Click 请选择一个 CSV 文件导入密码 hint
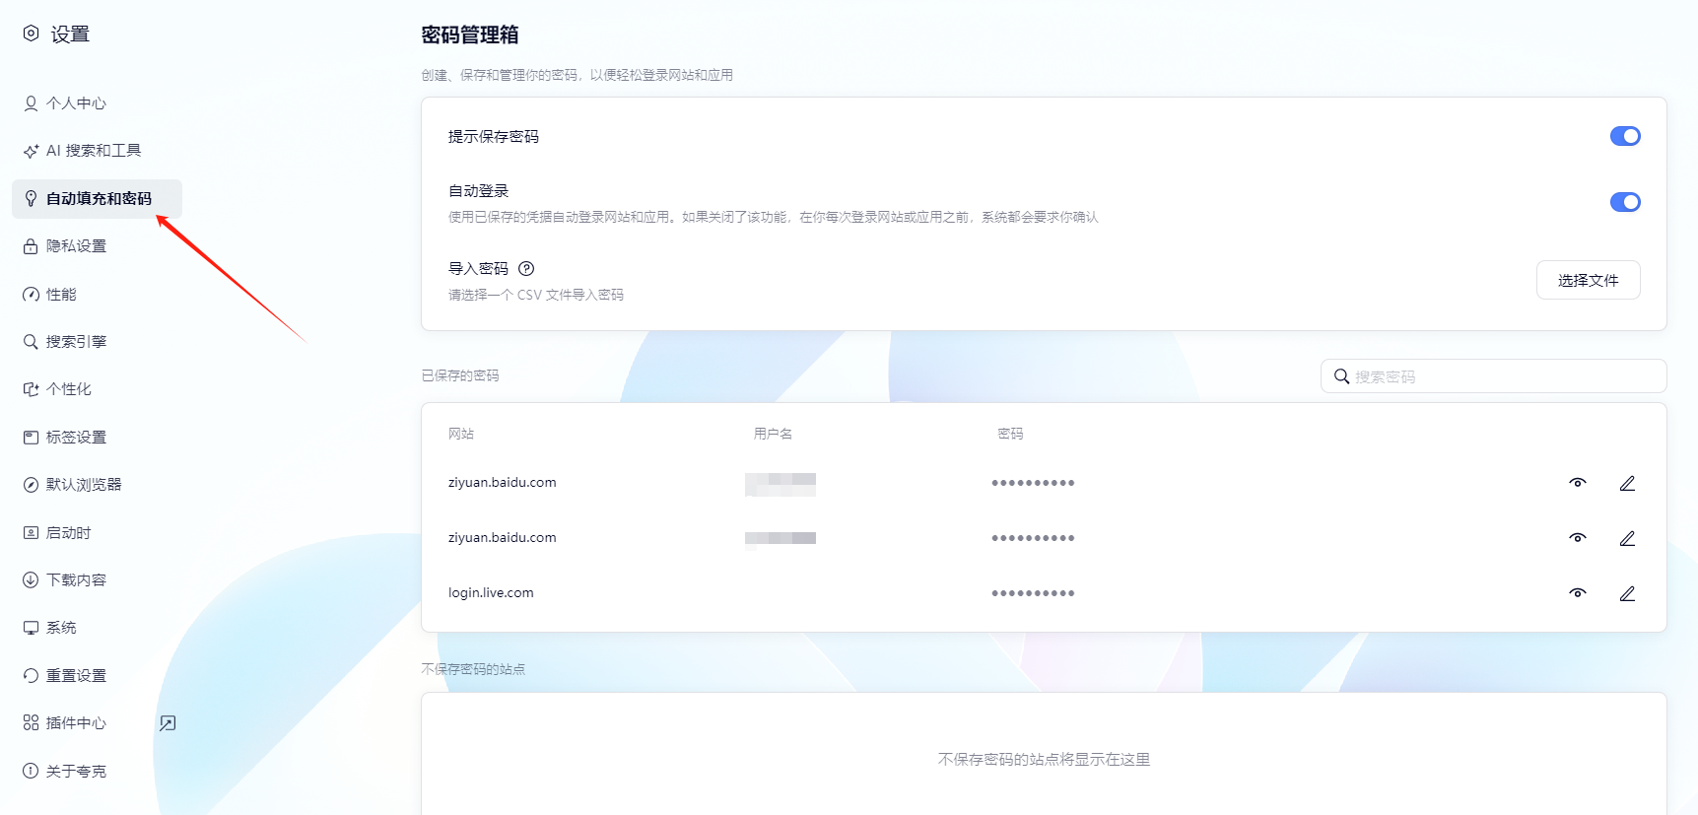 [536, 295]
